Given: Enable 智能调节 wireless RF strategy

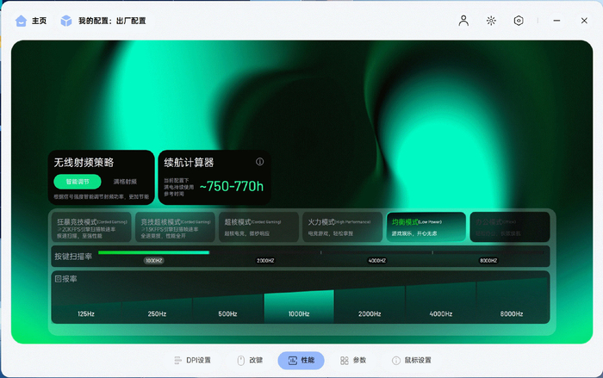Looking at the screenshot, I should pos(78,182).
